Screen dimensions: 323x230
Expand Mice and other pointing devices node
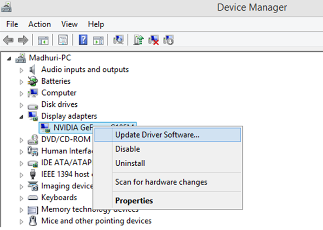21,222
